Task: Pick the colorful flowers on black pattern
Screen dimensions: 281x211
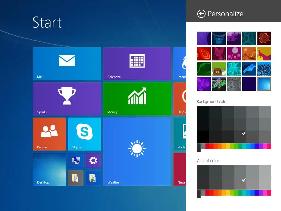Action: [x=219, y=84]
